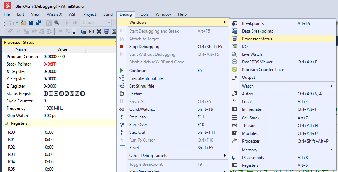This screenshot has height=172, width=338.
Task: Select Processor Status in Windows submenu
Action: (283, 39)
